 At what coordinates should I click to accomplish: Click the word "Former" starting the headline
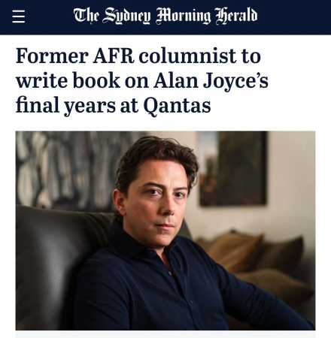pos(52,56)
